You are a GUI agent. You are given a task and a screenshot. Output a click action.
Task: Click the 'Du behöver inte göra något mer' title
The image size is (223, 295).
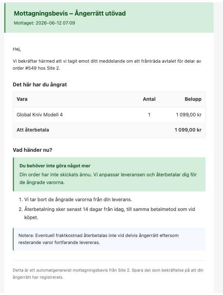coord(55,166)
